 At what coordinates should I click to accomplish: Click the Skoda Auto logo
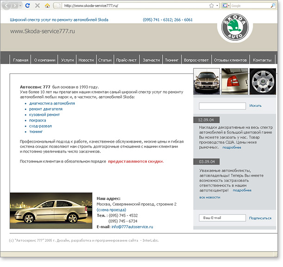pyautogui.click(x=235, y=27)
